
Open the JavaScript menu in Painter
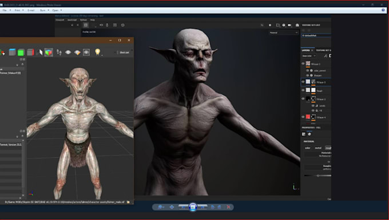[x=72, y=20]
